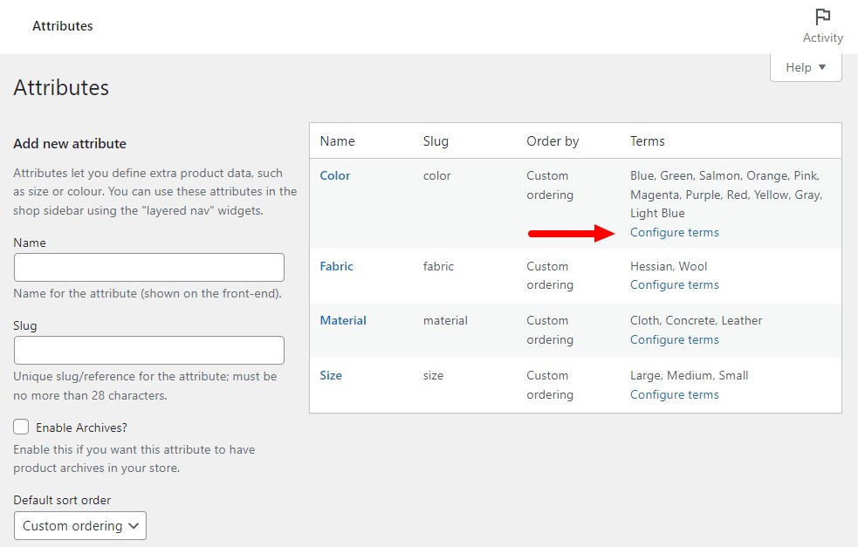This screenshot has width=858, height=547.
Task: Configure terms for the Size attribute
Action: pyautogui.click(x=675, y=394)
